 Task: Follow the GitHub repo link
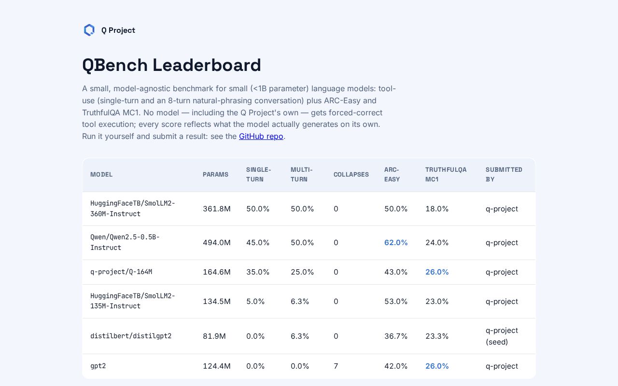click(261, 136)
